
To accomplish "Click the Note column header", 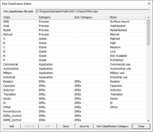I will [127, 17].
